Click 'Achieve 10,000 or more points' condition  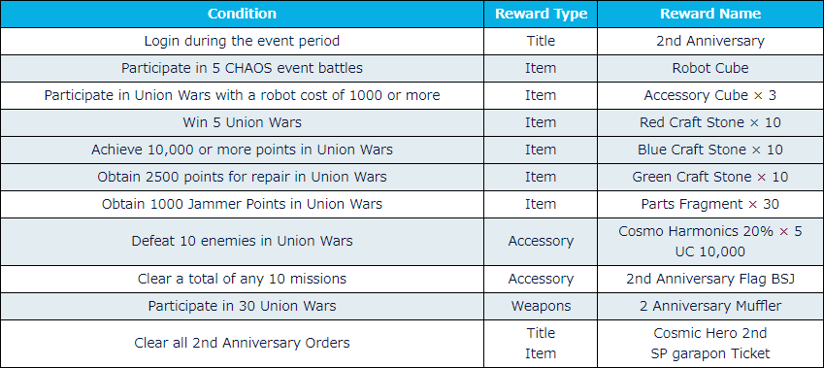pos(242,151)
